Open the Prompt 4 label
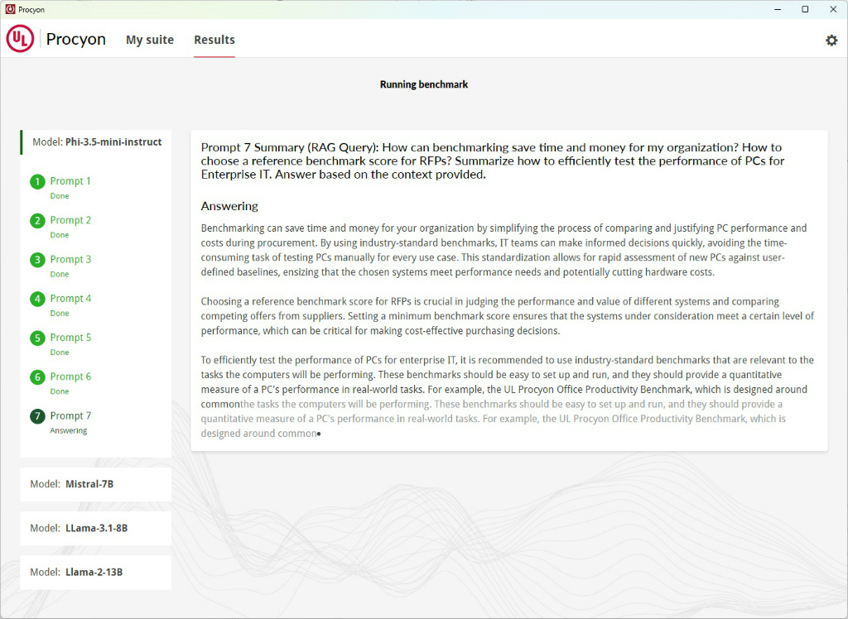848x619 pixels. pyautogui.click(x=70, y=299)
